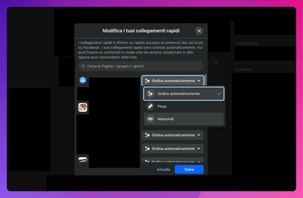Click Annulla to cancel changes
The width and height of the screenshot is (303, 198).
click(163, 169)
